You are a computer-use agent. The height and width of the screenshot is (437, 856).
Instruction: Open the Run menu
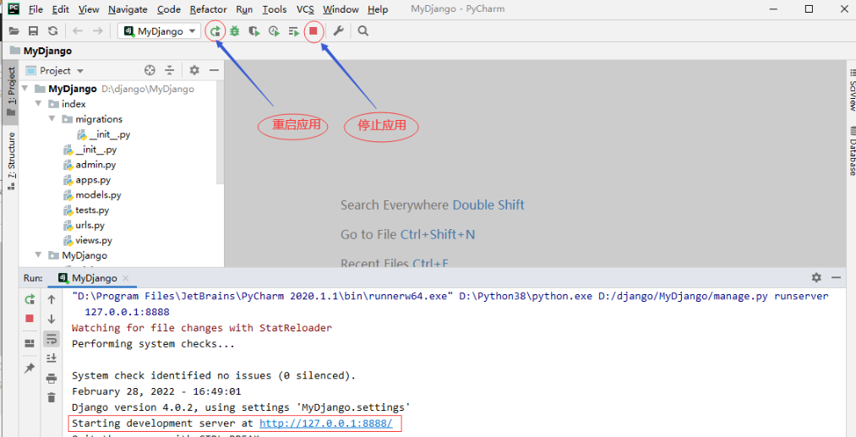(x=244, y=9)
